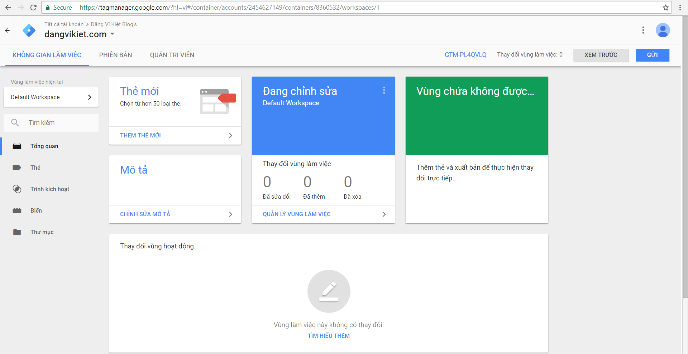688x354 pixels.
Task: Open the header three-dot options menu
Action: pos(643,30)
